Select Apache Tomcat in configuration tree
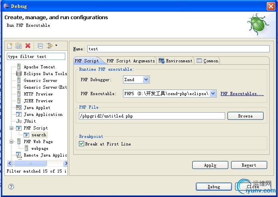The width and height of the screenshot is (278, 197). tap(39, 67)
